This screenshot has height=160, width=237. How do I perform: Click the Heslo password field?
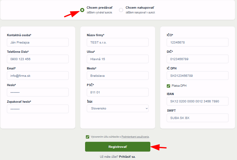tap(38, 92)
